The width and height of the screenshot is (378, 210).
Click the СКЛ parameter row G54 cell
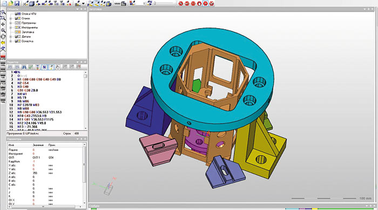coord(51,158)
